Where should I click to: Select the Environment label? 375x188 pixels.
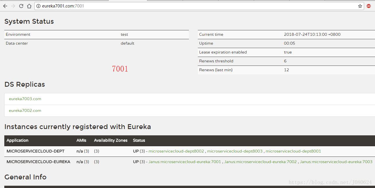[x=18, y=34]
